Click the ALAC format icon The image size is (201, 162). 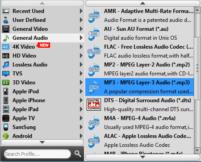click(94, 141)
